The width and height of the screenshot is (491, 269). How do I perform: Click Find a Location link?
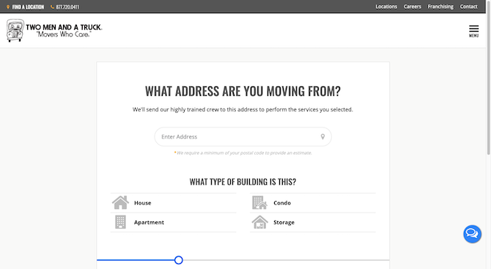28,7
